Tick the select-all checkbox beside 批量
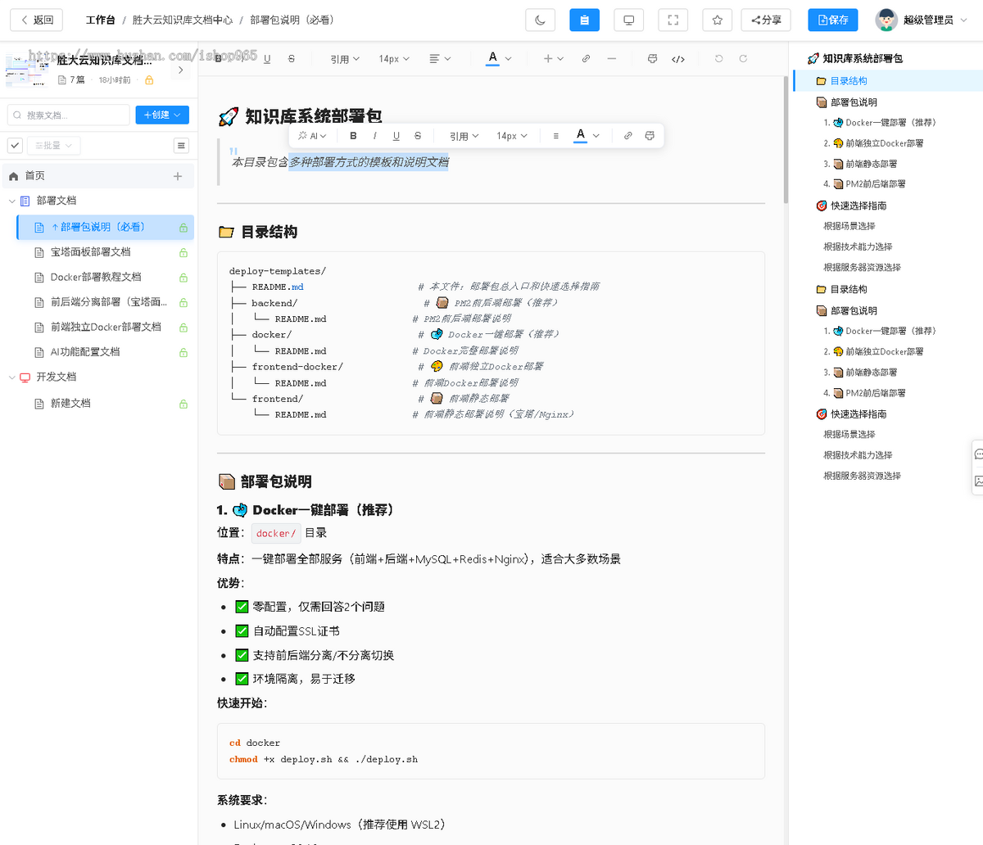The height and width of the screenshot is (845, 983). (15, 146)
